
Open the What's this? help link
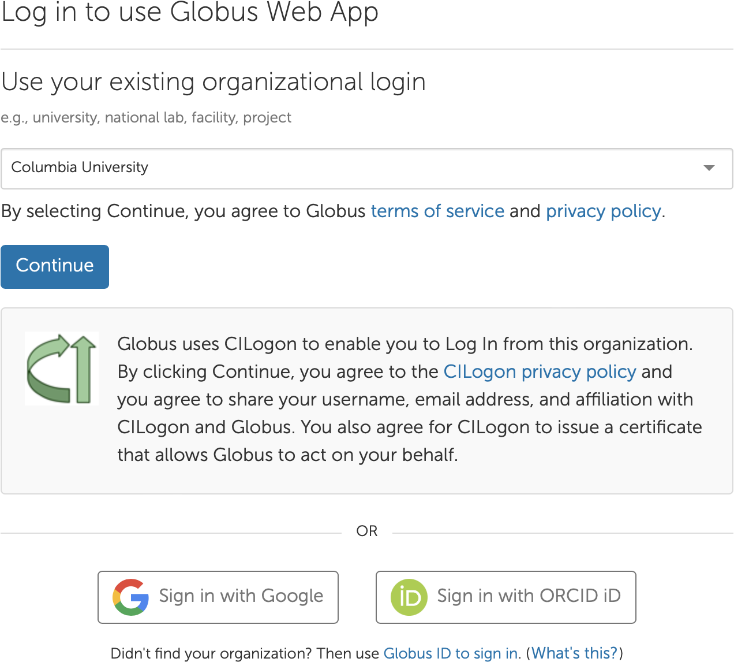click(574, 653)
